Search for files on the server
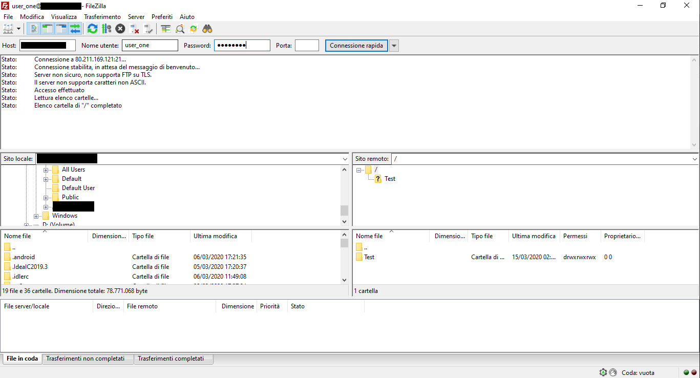The image size is (700, 378). tap(207, 29)
